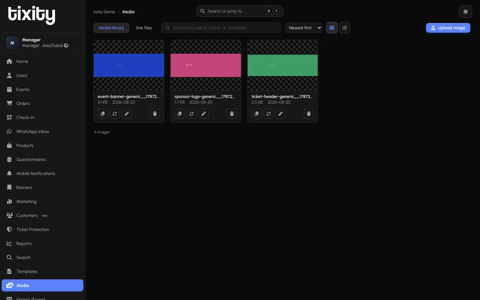Copy the sponsor-logo-generic image URL
This screenshot has width=480, height=300.
[180, 114]
